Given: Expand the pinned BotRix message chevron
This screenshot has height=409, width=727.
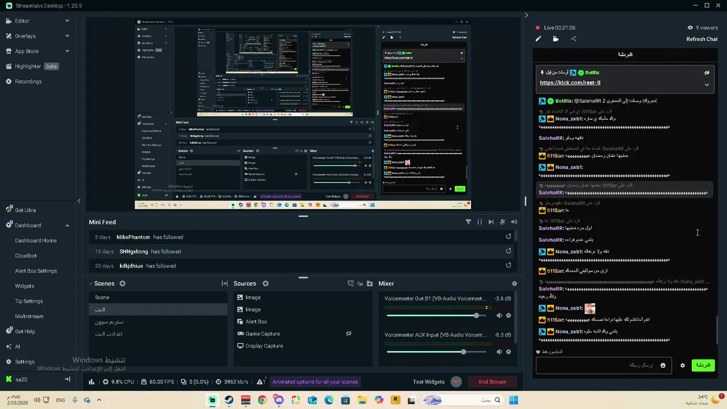Looking at the screenshot, I should tap(707, 85).
